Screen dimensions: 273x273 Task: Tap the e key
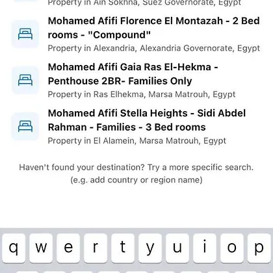pos(68,248)
